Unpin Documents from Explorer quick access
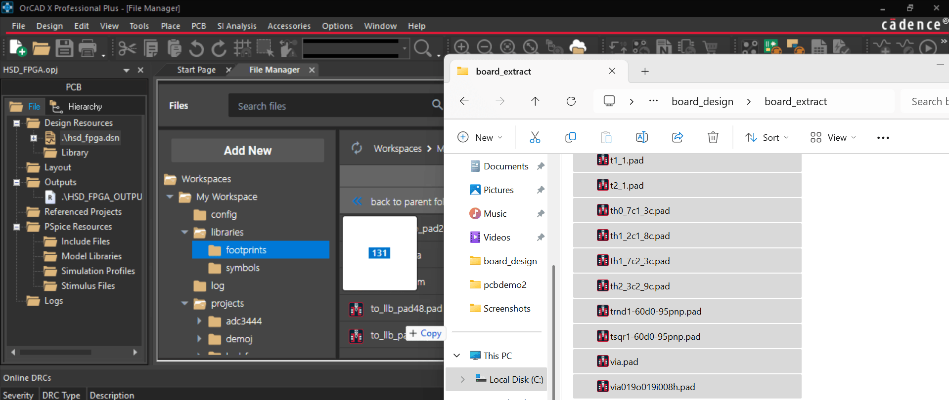The image size is (949, 400). (541, 166)
